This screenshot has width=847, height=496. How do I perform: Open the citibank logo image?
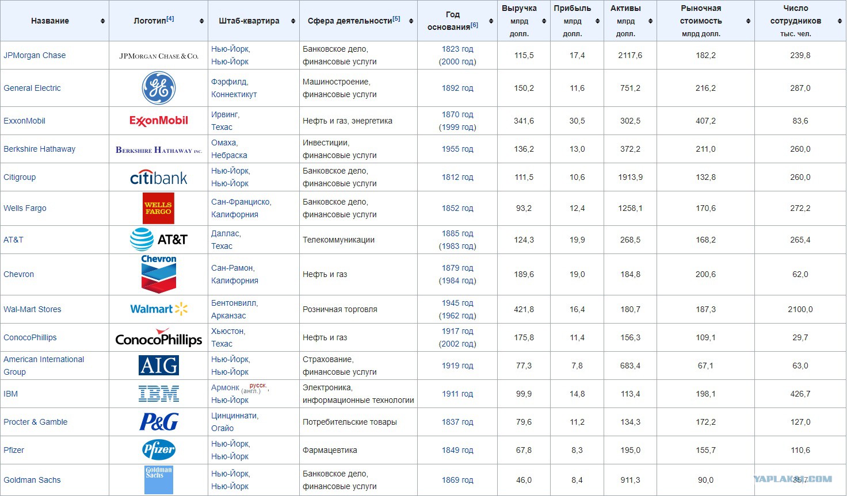point(159,178)
